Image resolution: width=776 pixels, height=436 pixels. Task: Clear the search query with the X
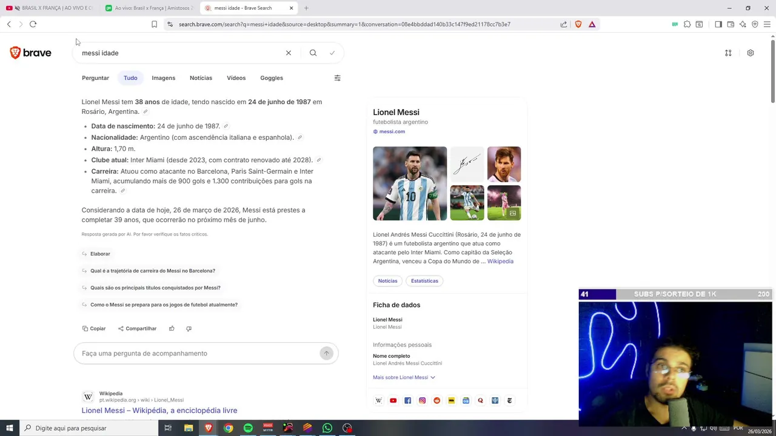(x=289, y=53)
